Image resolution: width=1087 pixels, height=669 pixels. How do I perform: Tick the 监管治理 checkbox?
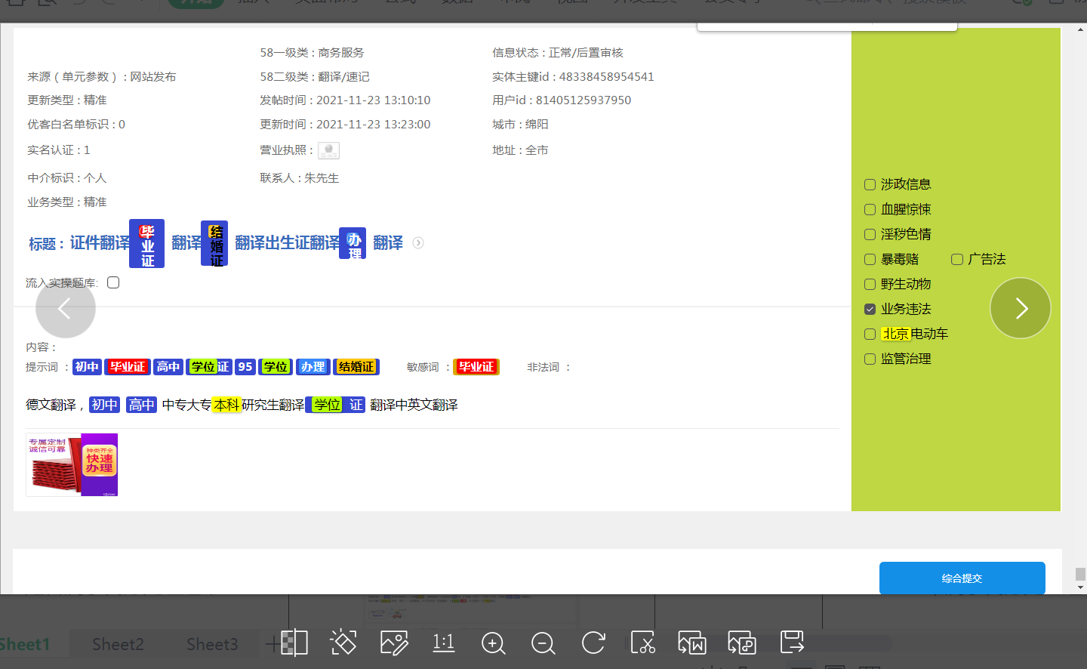(x=870, y=359)
